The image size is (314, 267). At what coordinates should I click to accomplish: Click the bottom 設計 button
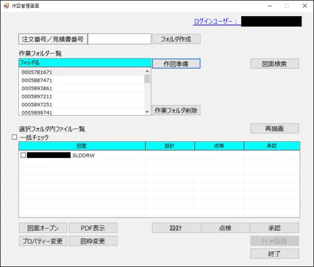pos(176,228)
